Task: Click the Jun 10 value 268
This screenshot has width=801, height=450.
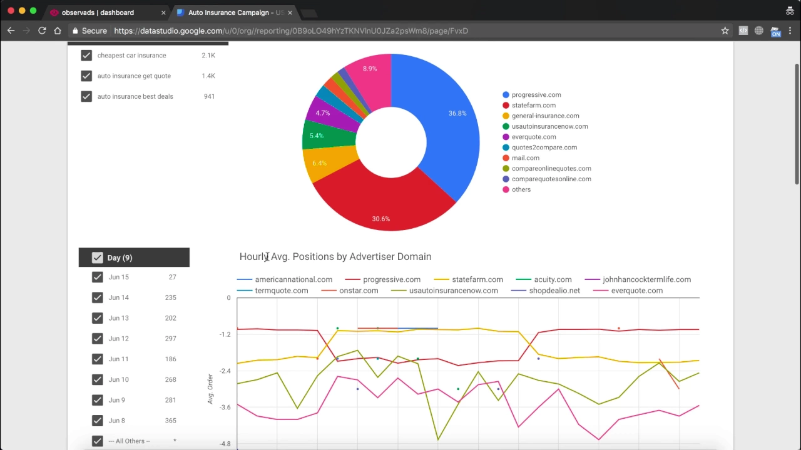Action: click(x=170, y=379)
